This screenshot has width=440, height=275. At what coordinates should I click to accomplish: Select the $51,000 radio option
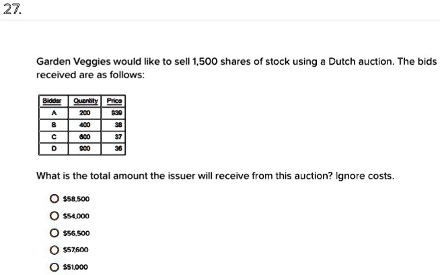(x=54, y=267)
